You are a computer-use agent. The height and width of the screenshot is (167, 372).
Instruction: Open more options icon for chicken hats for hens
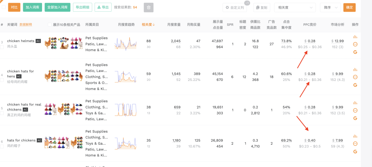pyautogui.click(x=355, y=77)
